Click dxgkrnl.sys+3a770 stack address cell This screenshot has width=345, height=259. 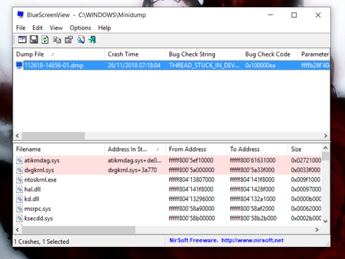[132, 170]
